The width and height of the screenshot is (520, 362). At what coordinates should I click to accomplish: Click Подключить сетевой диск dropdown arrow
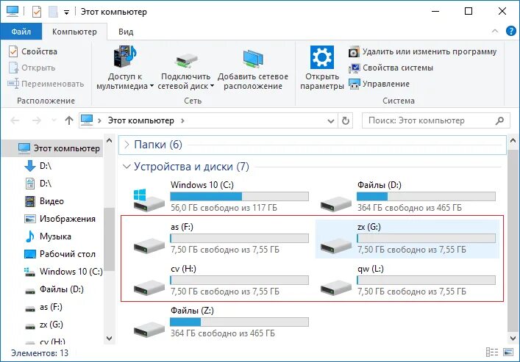pos(213,86)
